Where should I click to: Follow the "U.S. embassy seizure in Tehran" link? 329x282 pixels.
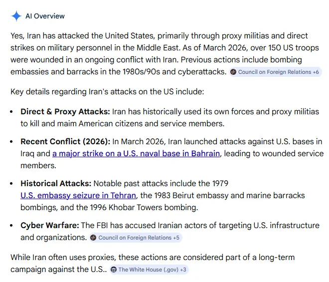(79, 195)
